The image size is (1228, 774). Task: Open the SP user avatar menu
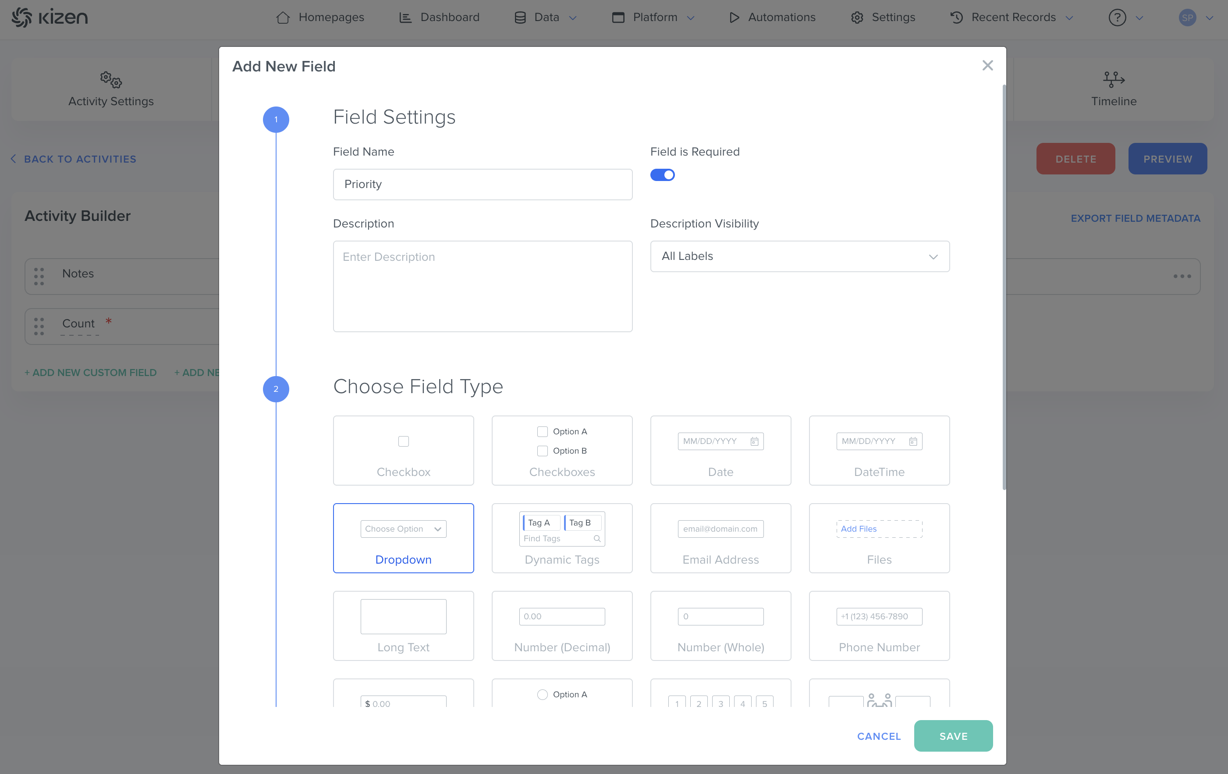(1187, 18)
